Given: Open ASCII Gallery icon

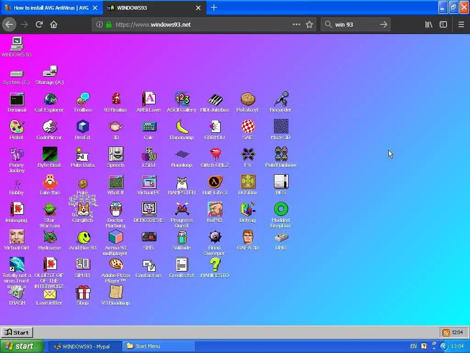Looking at the screenshot, I should click(182, 102).
